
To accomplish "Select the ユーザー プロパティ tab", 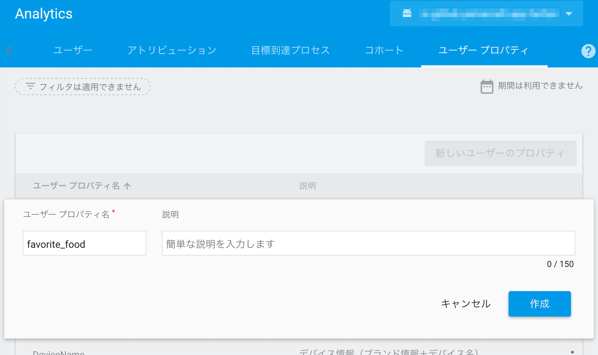I will tap(484, 50).
